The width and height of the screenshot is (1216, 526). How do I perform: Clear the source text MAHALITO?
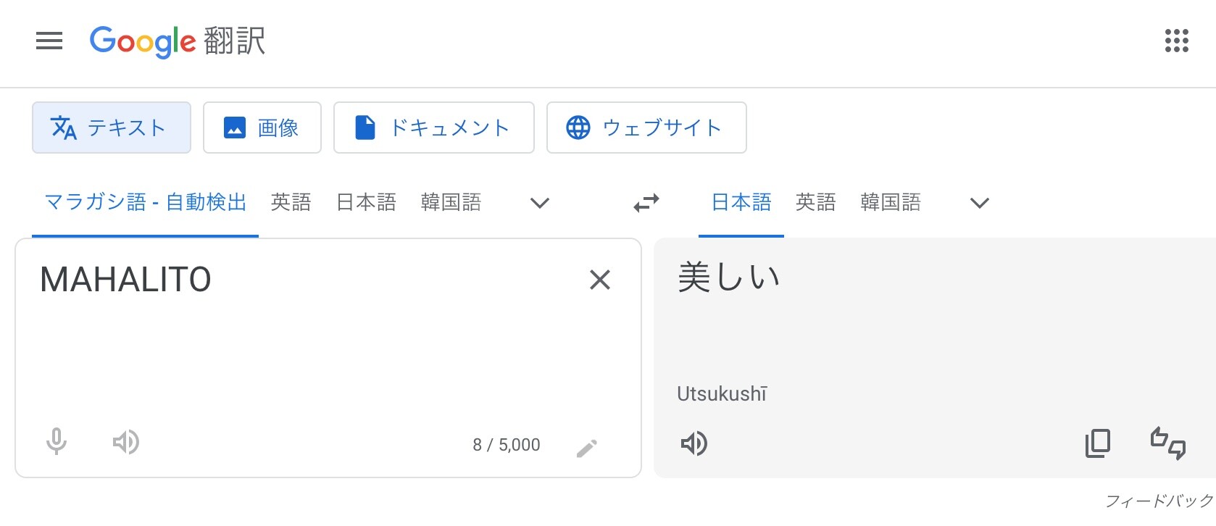point(600,280)
